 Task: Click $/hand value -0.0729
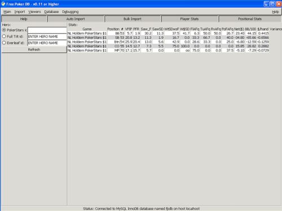[263, 50]
